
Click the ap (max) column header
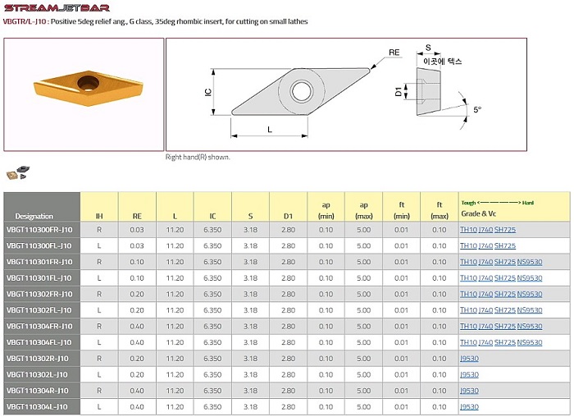363,211
